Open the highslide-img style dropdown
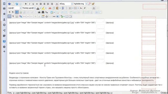This screenshot has height=94, width=168. (x=80, y=4)
